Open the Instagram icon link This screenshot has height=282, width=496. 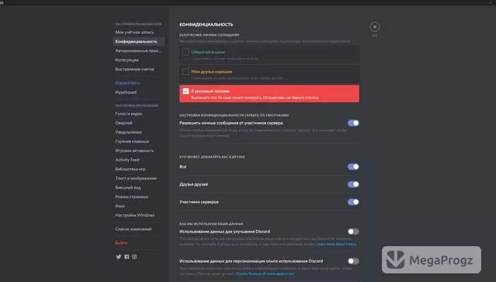click(135, 257)
